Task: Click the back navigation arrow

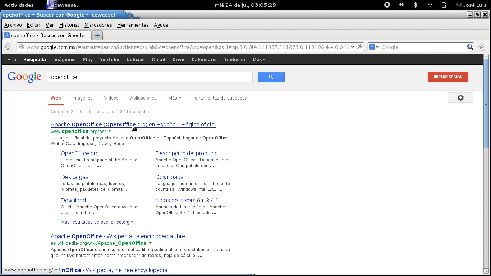Action: (x=8, y=47)
